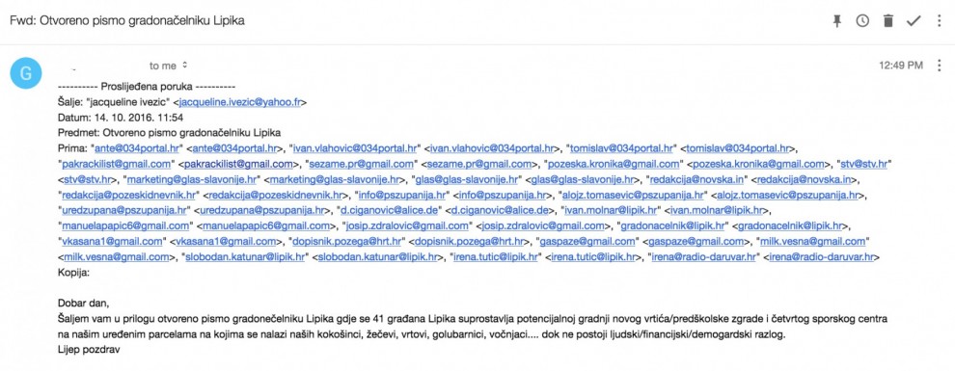The image size is (955, 371).
Task: Mark the email done with the checkmark icon
Action: (913, 20)
